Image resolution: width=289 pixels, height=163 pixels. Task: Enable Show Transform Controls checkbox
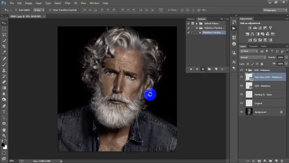50,10
